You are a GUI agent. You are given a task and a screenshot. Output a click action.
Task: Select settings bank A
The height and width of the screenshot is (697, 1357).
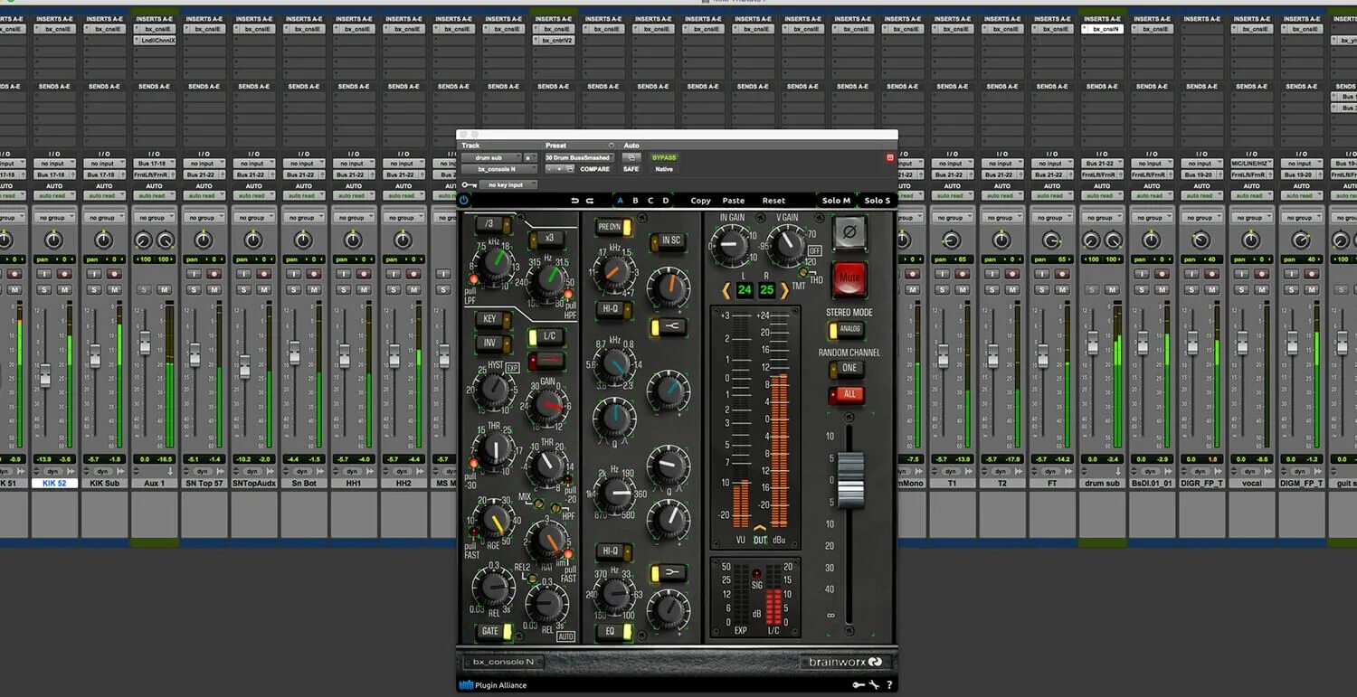coord(620,201)
